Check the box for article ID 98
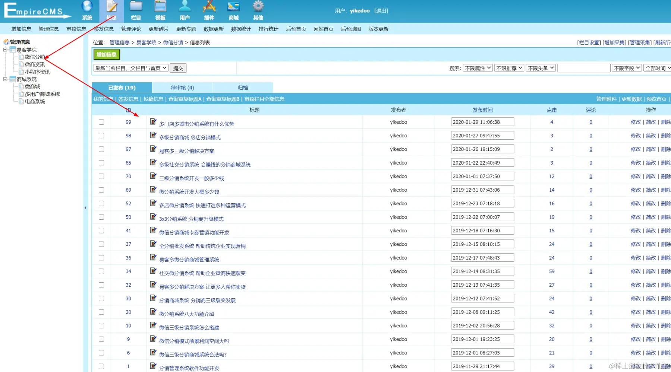 point(101,136)
